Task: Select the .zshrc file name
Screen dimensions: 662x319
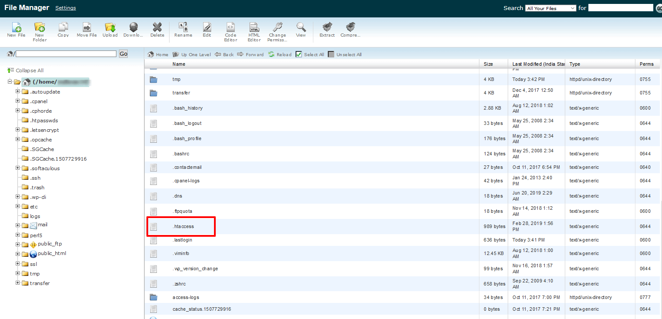Action: 179,284
